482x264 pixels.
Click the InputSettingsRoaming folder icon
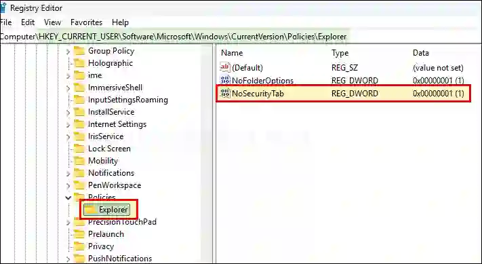point(79,100)
